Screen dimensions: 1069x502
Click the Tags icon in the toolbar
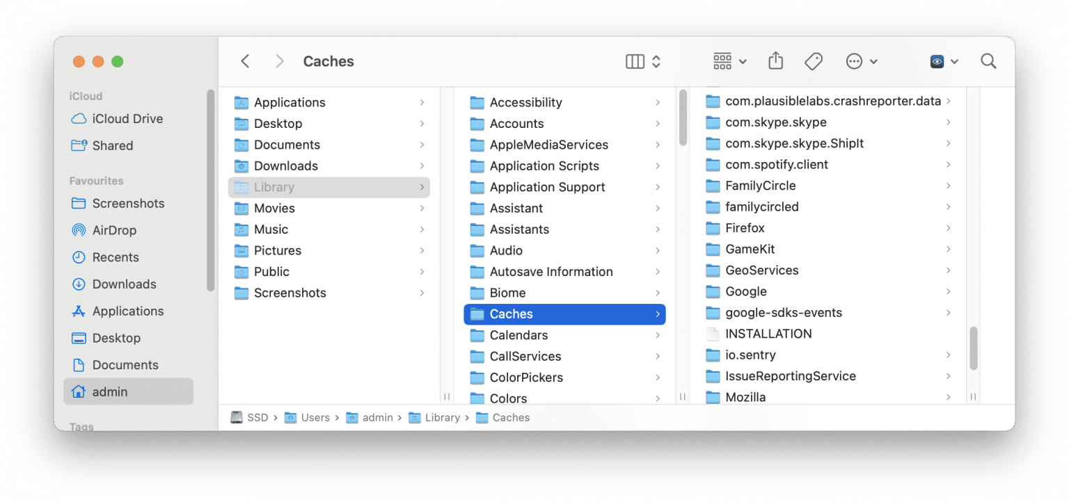813,61
